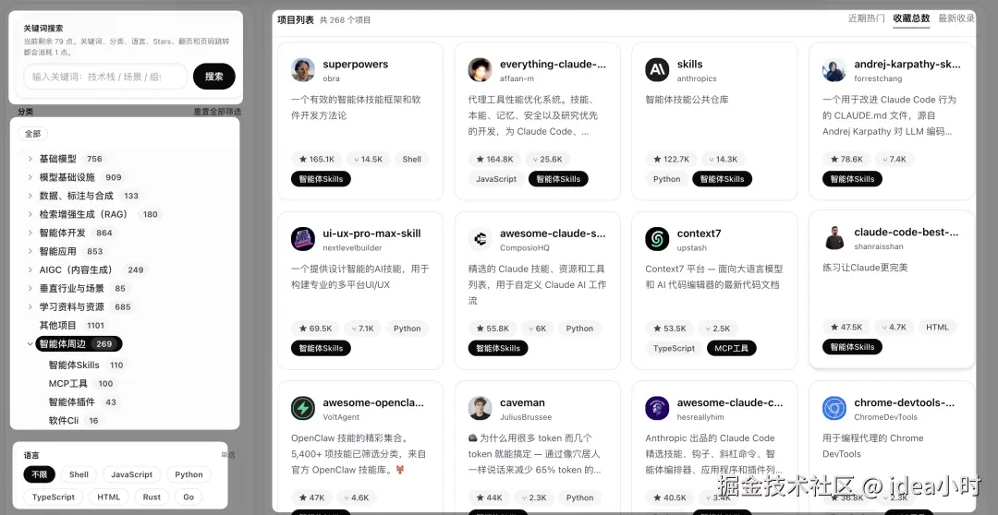Click the 69.5K stars badge
Viewport: 998px width, 515px height.
[x=316, y=329]
